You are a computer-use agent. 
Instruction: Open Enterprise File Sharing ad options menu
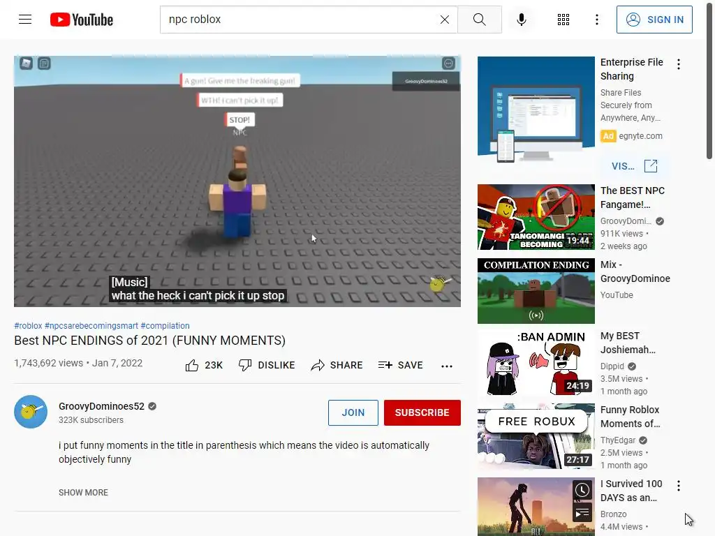(679, 64)
